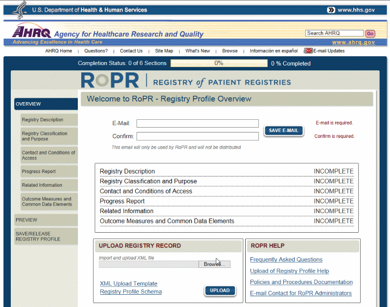Click the AHRQ logo
Viewport: 390px width, 307px height.
pos(31,31)
